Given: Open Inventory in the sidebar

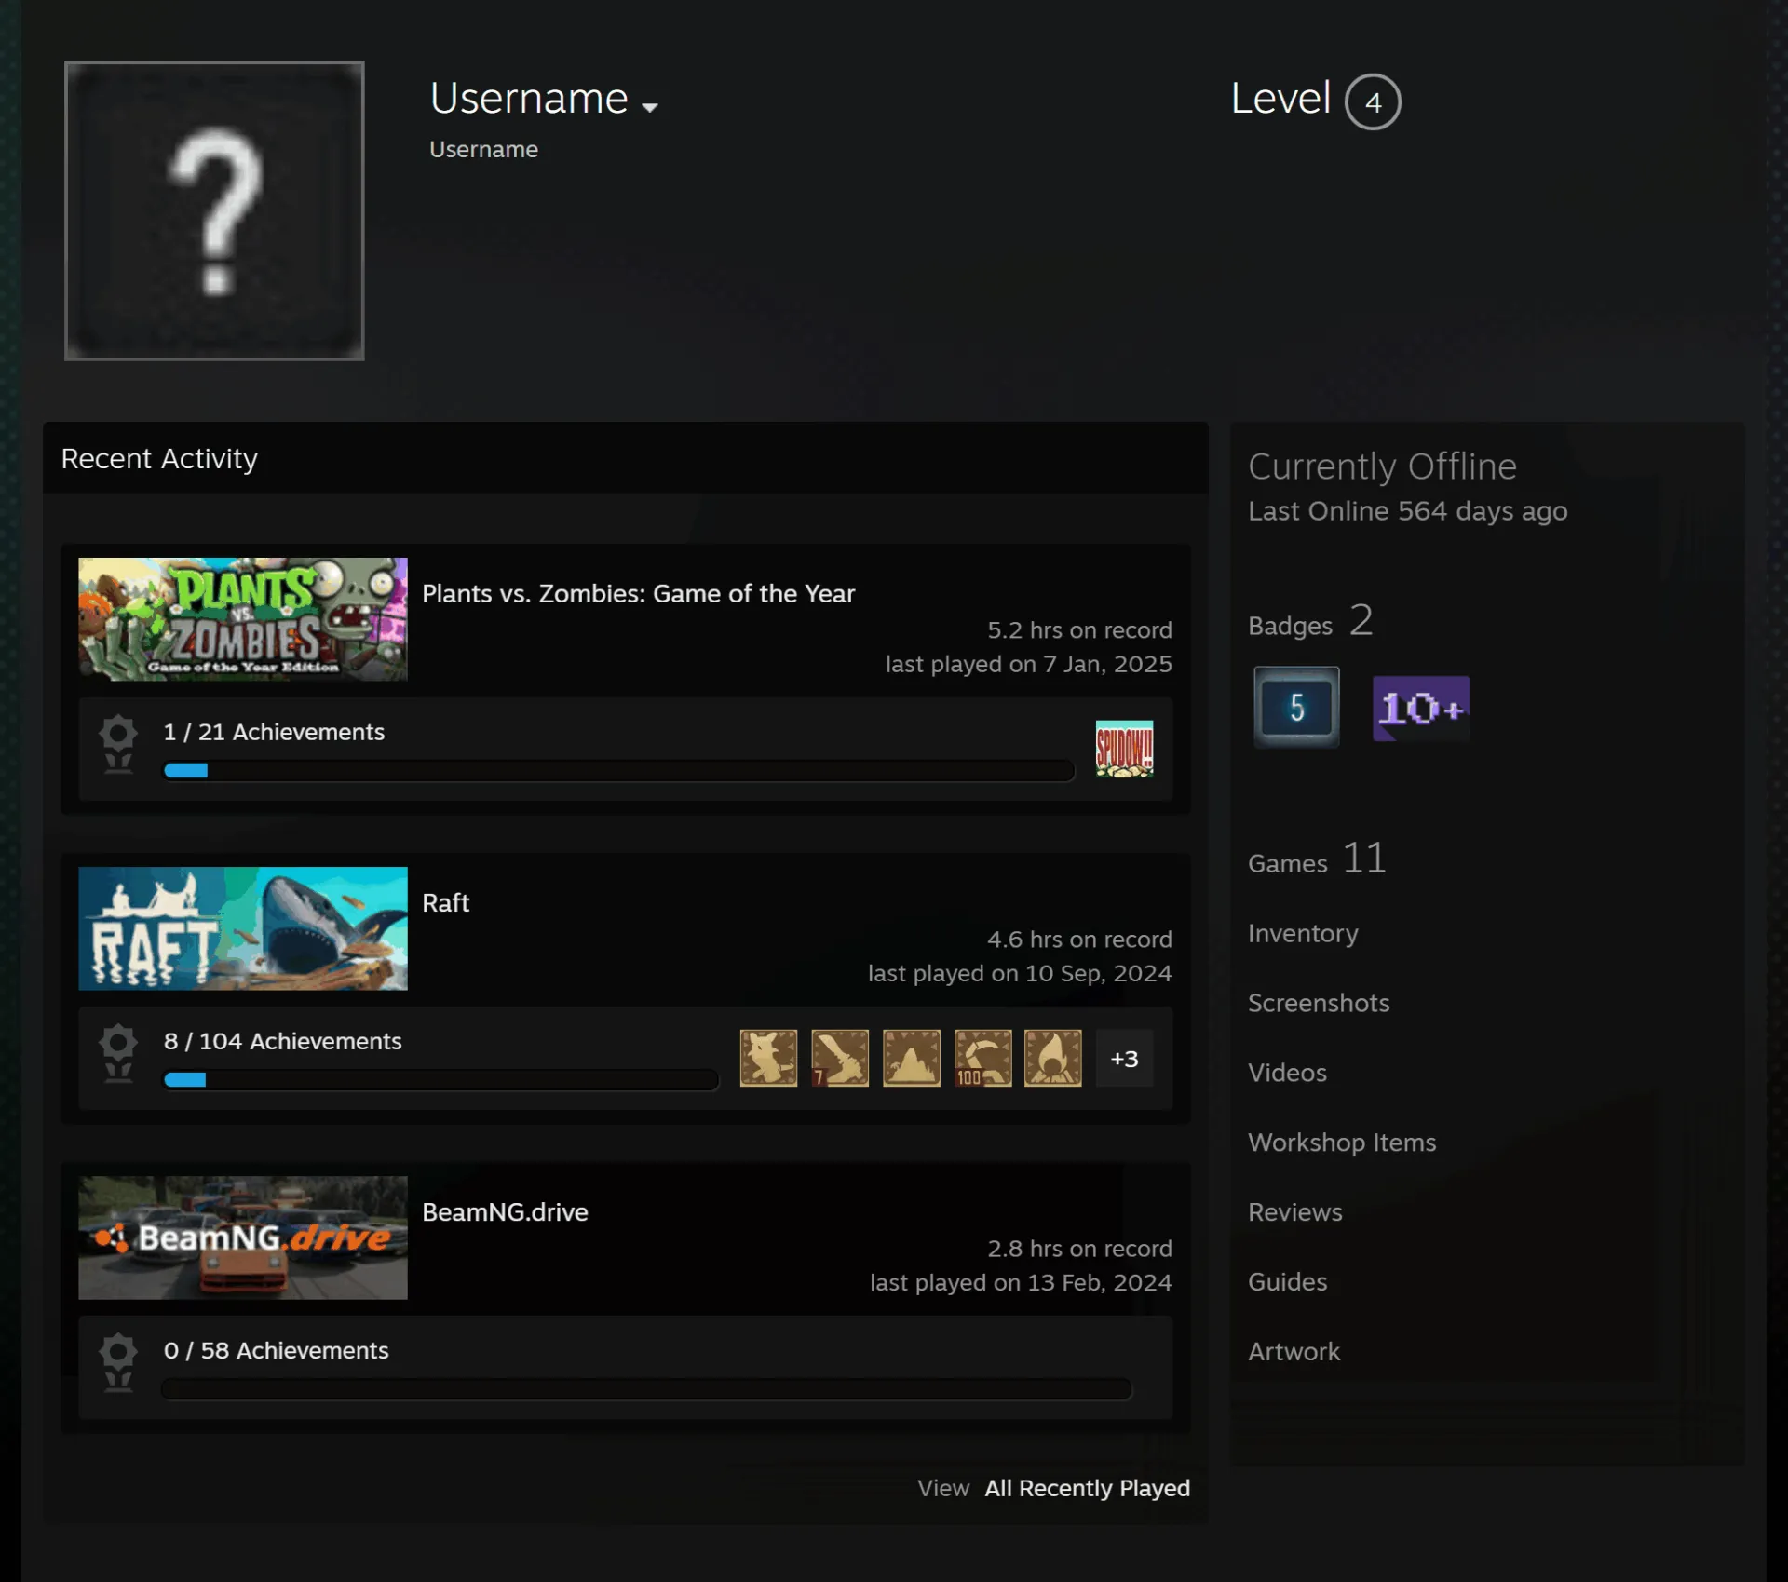Looking at the screenshot, I should [x=1303, y=933].
